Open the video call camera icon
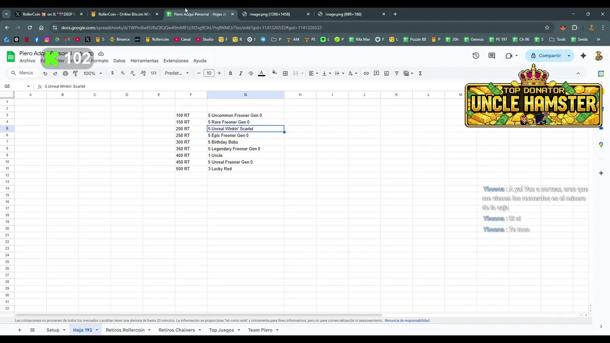The image size is (610, 343). point(509,56)
